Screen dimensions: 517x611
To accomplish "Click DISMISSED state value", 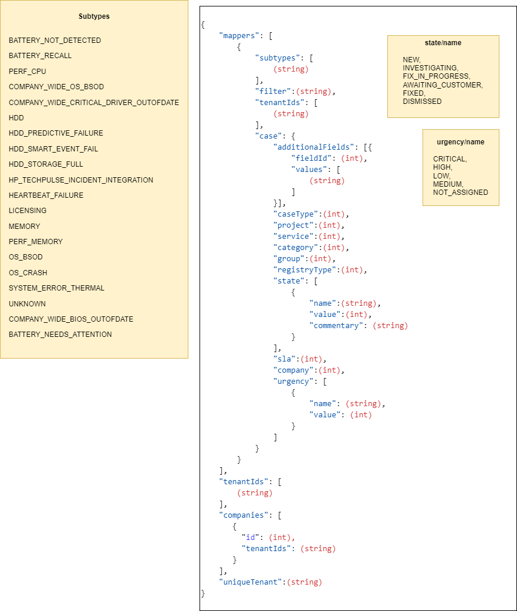I will tap(423, 102).
